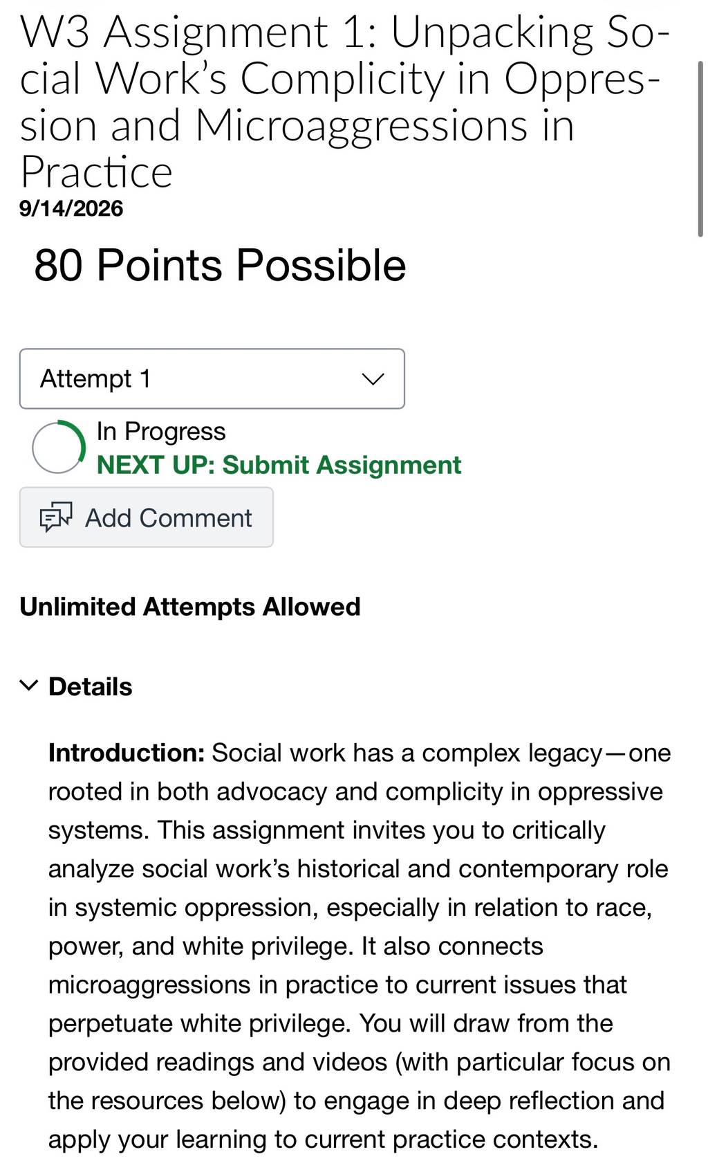Click the Add Comment button

(x=146, y=518)
